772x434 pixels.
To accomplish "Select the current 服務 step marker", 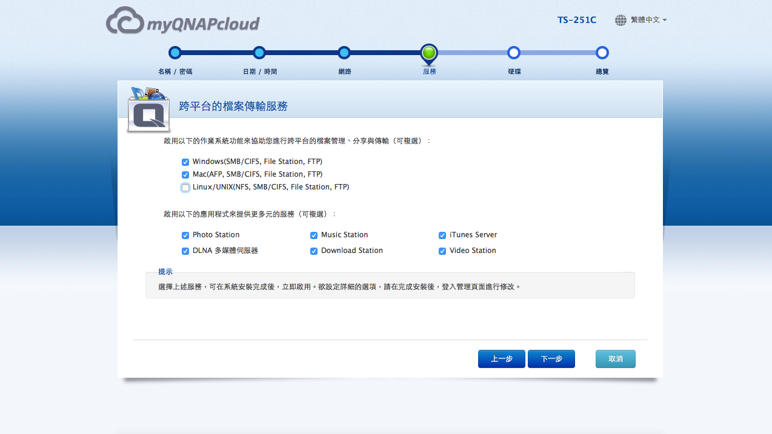I will tap(429, 54).
